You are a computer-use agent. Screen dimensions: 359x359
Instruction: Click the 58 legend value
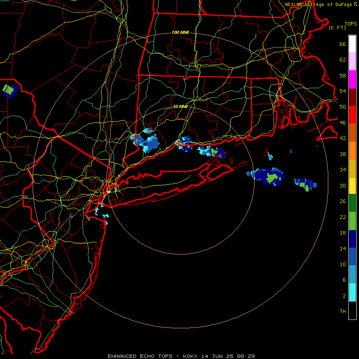coord(343,75)
